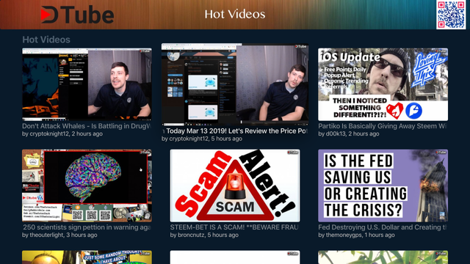Open the Scam Alert video thumbnail

pyautogui.click(x=235, y=186)
